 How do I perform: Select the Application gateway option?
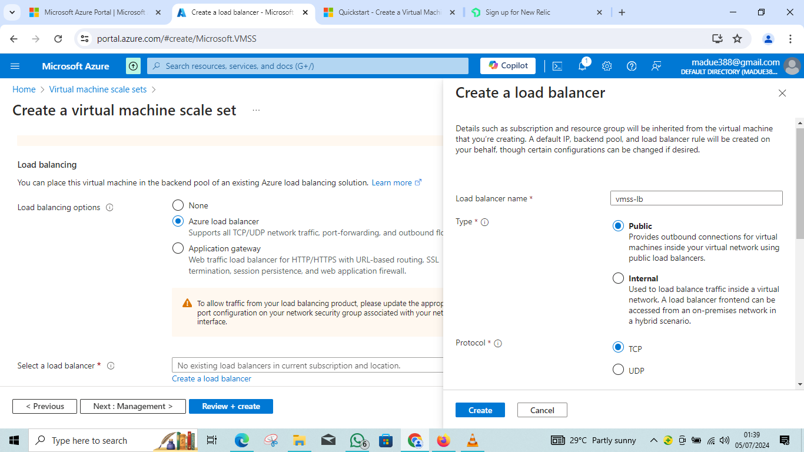[178, 248]
